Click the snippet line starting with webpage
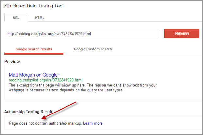 click(x=66, y=90)
